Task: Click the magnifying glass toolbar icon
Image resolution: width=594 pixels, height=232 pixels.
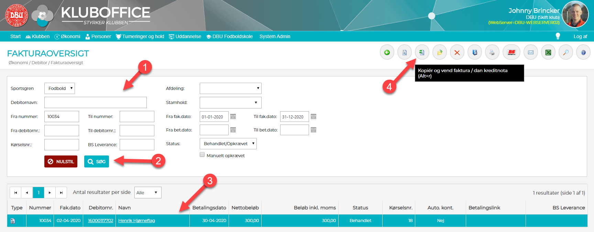Action: coord(565,53)
